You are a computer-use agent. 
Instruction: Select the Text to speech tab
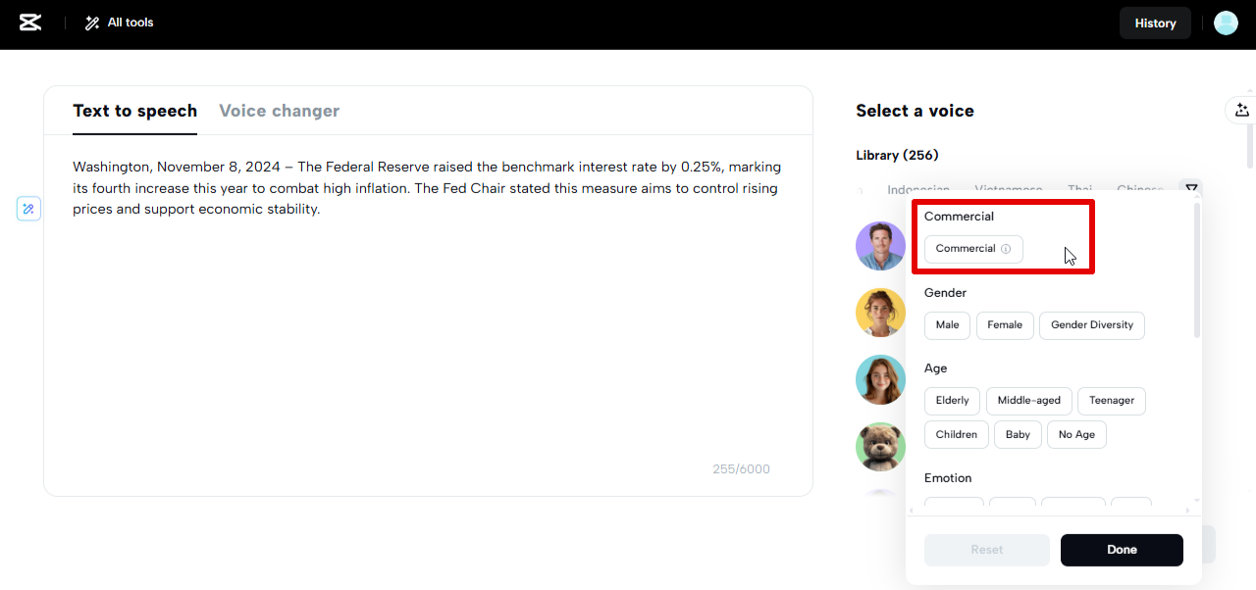(x=134, y=111)
